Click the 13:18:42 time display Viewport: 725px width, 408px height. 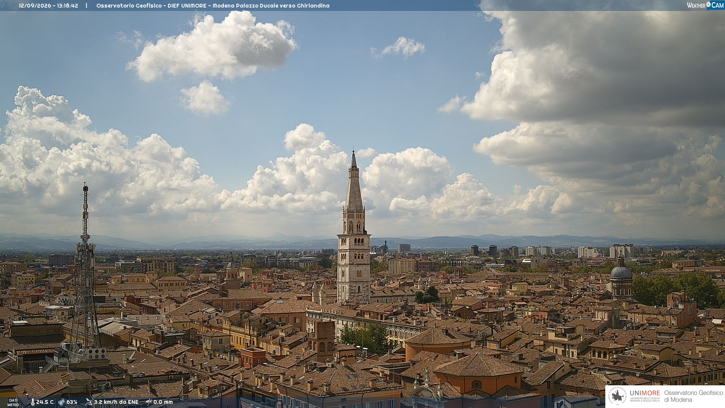click(x=68, y=6)
